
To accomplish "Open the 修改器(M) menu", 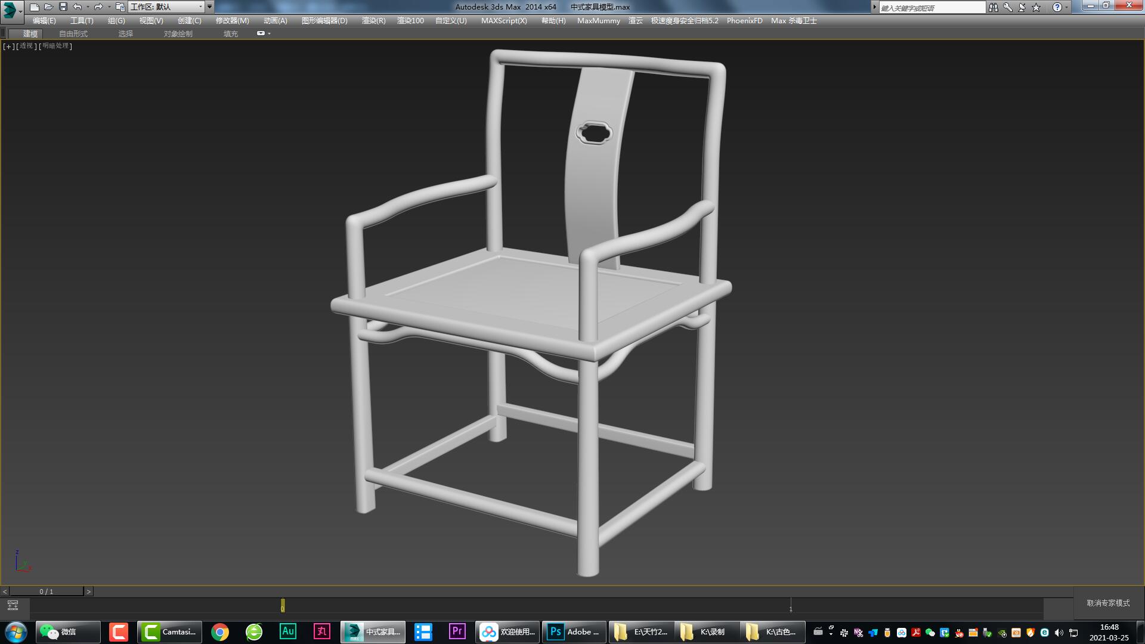I will tap(232, 20).
